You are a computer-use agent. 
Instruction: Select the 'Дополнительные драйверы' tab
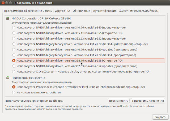[x=139, y=11]
